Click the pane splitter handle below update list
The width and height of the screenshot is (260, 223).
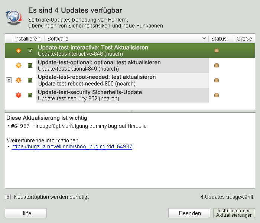point(130,111)
